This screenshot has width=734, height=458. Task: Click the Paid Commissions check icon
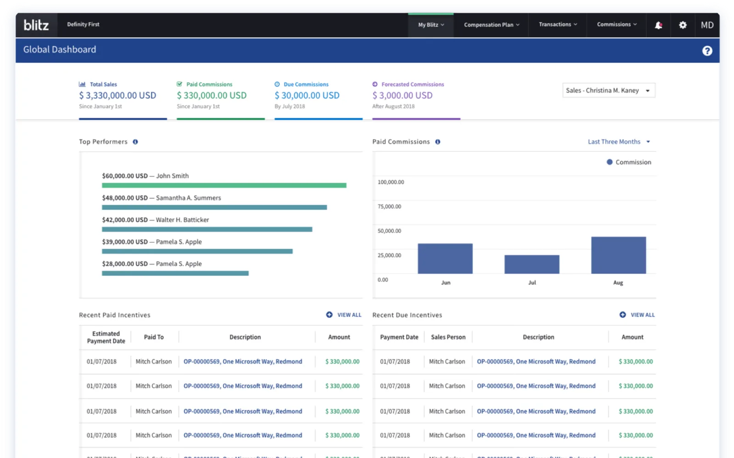[x=179, y=84]
